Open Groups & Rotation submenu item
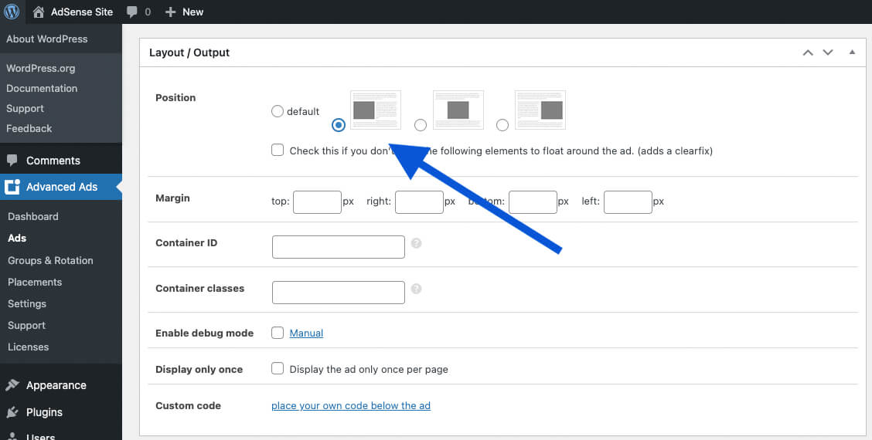 (x=50, y=260)
